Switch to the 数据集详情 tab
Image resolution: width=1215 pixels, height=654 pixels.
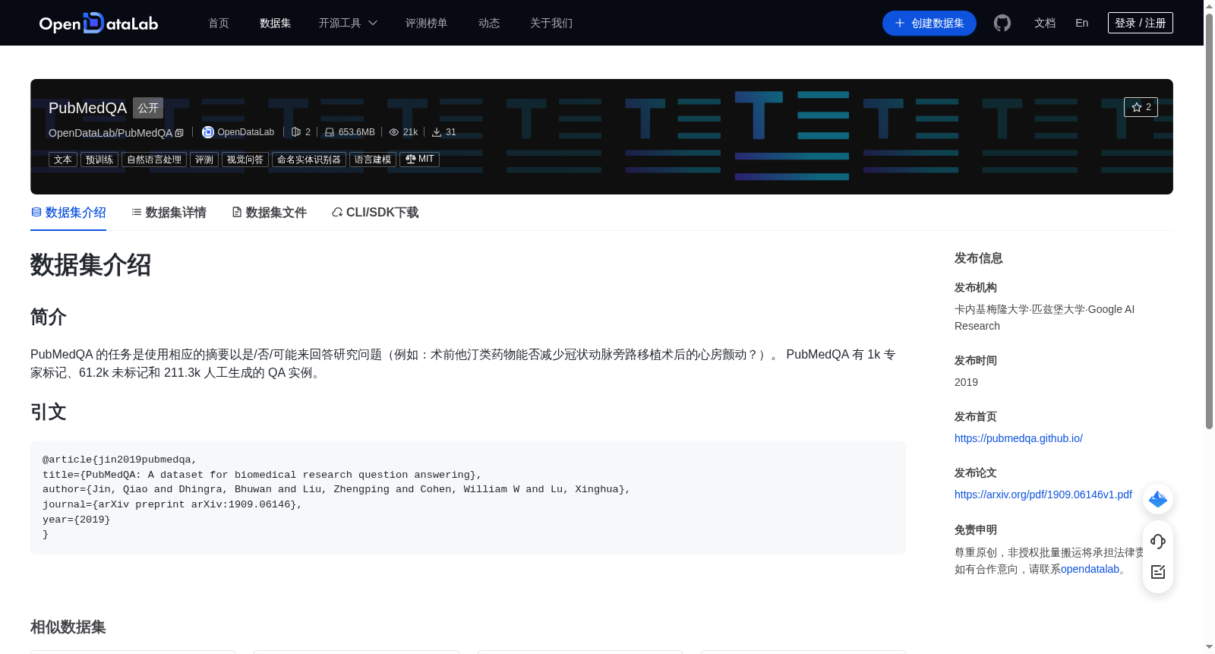coord(169,213)
